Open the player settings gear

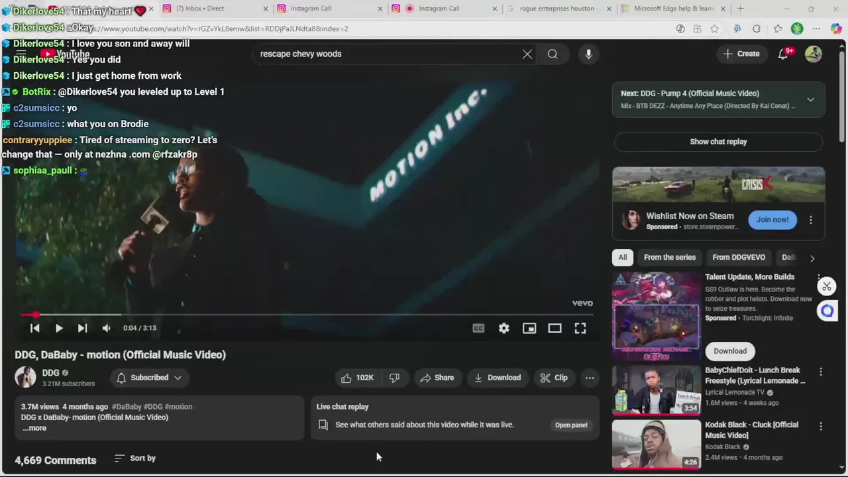[x=503, y=328]
